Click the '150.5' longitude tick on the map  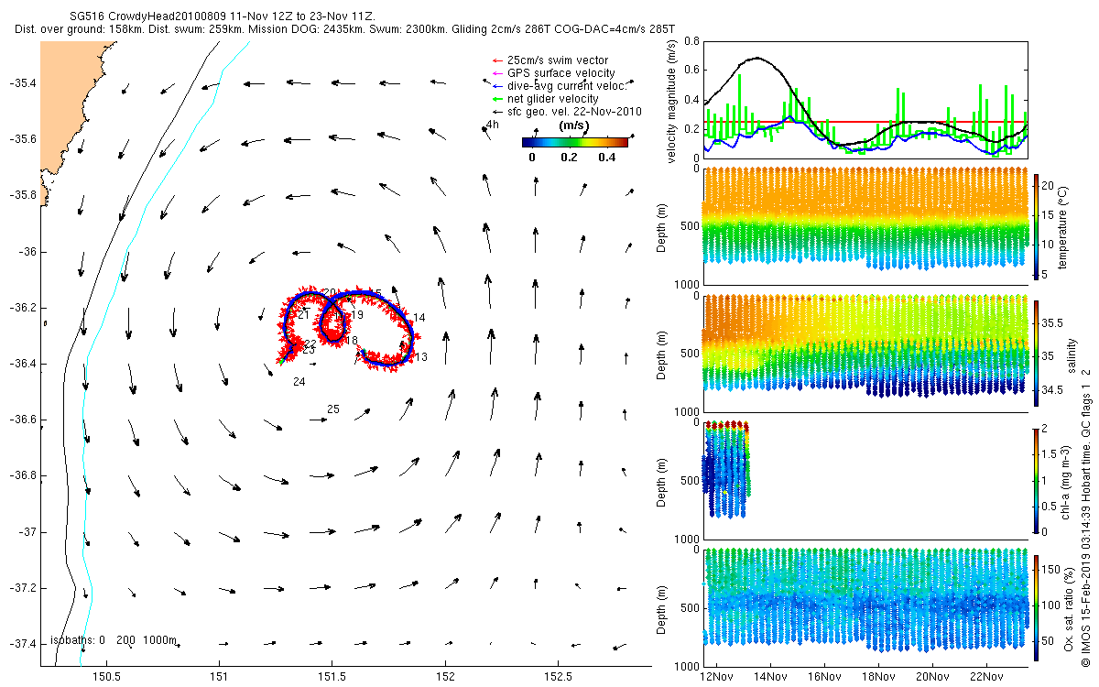pos(107,677)
